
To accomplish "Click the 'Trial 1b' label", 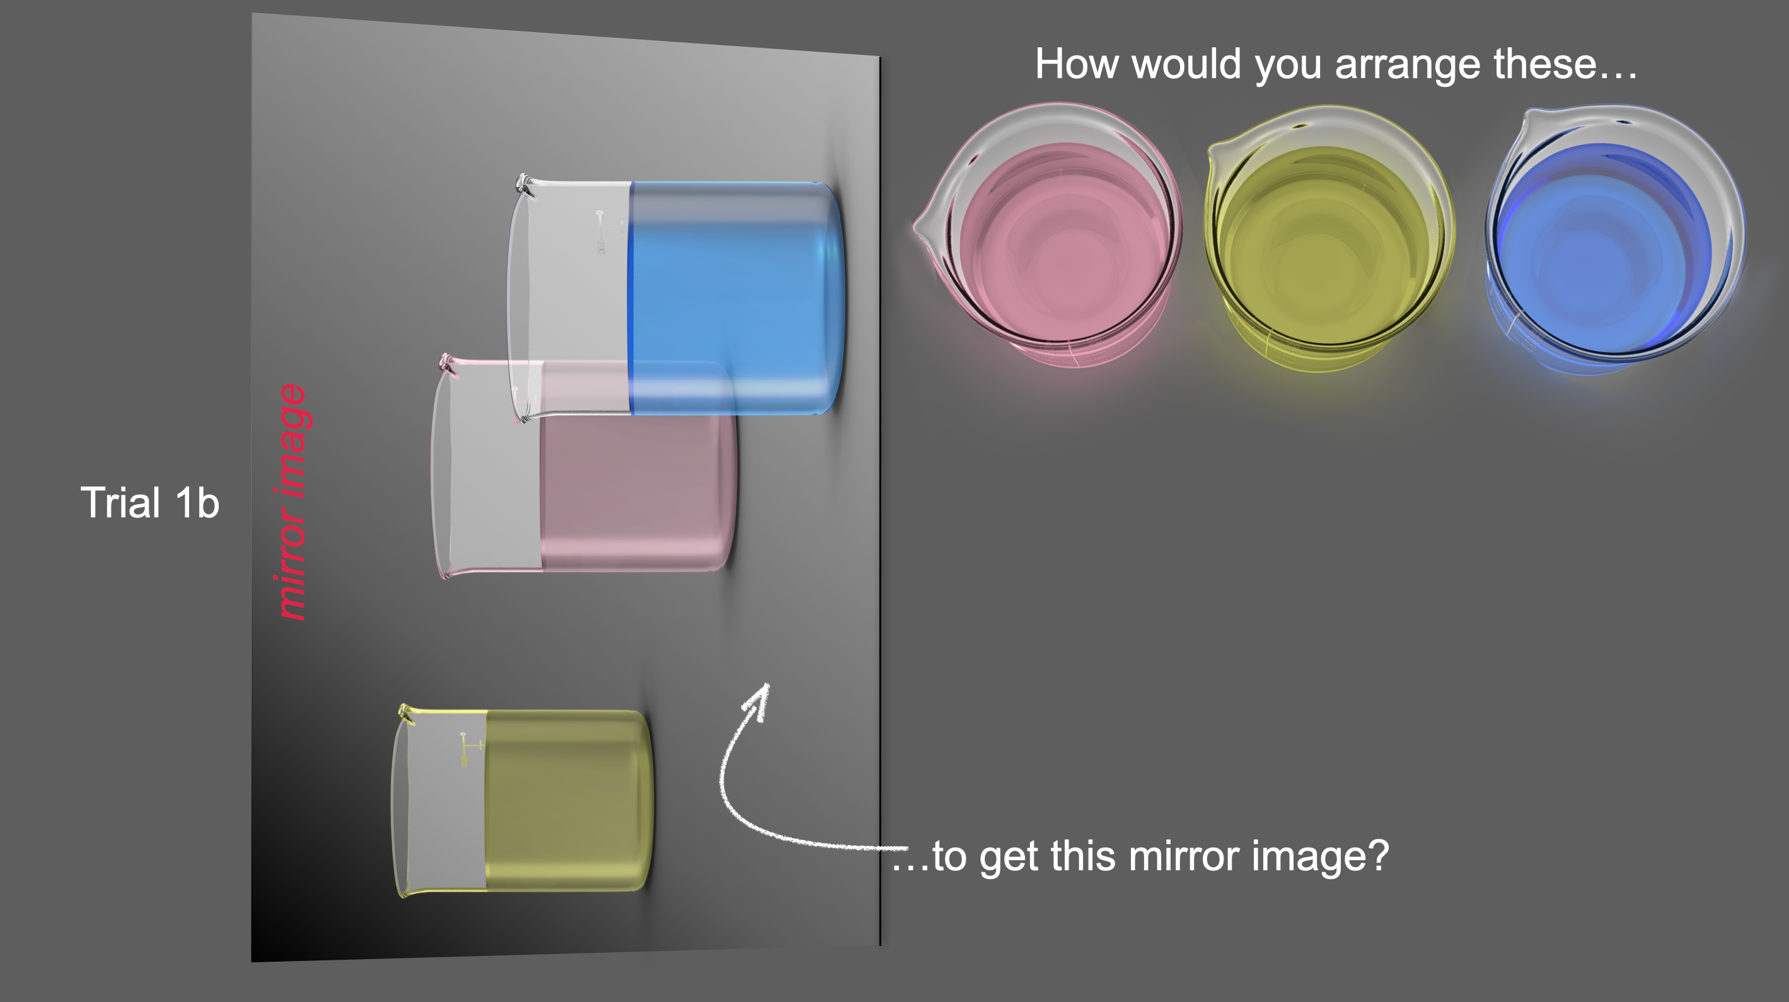I will coord(150,503).
